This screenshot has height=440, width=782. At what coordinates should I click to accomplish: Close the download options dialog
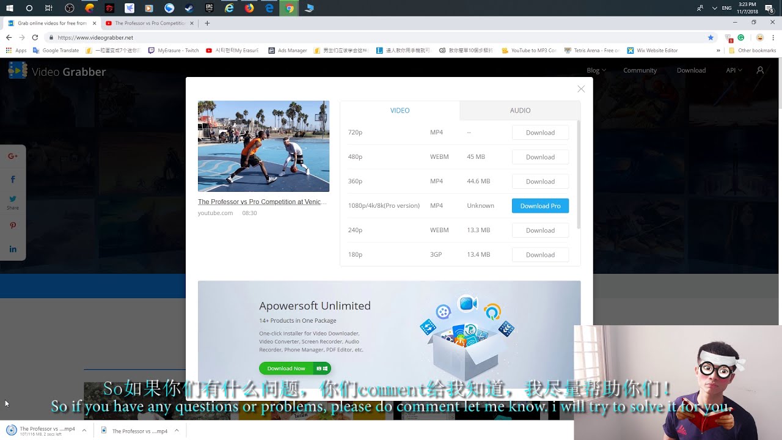tap(581, 89)
